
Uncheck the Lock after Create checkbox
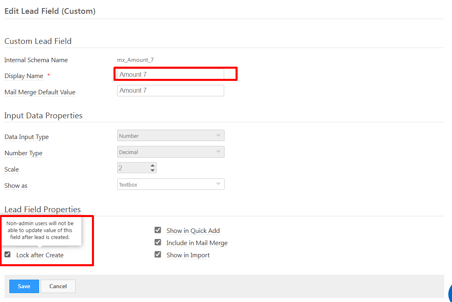(7, 255)
